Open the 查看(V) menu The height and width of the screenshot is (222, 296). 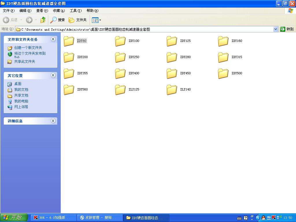tap(42, 11)
